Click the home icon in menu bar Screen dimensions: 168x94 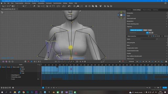2,3
